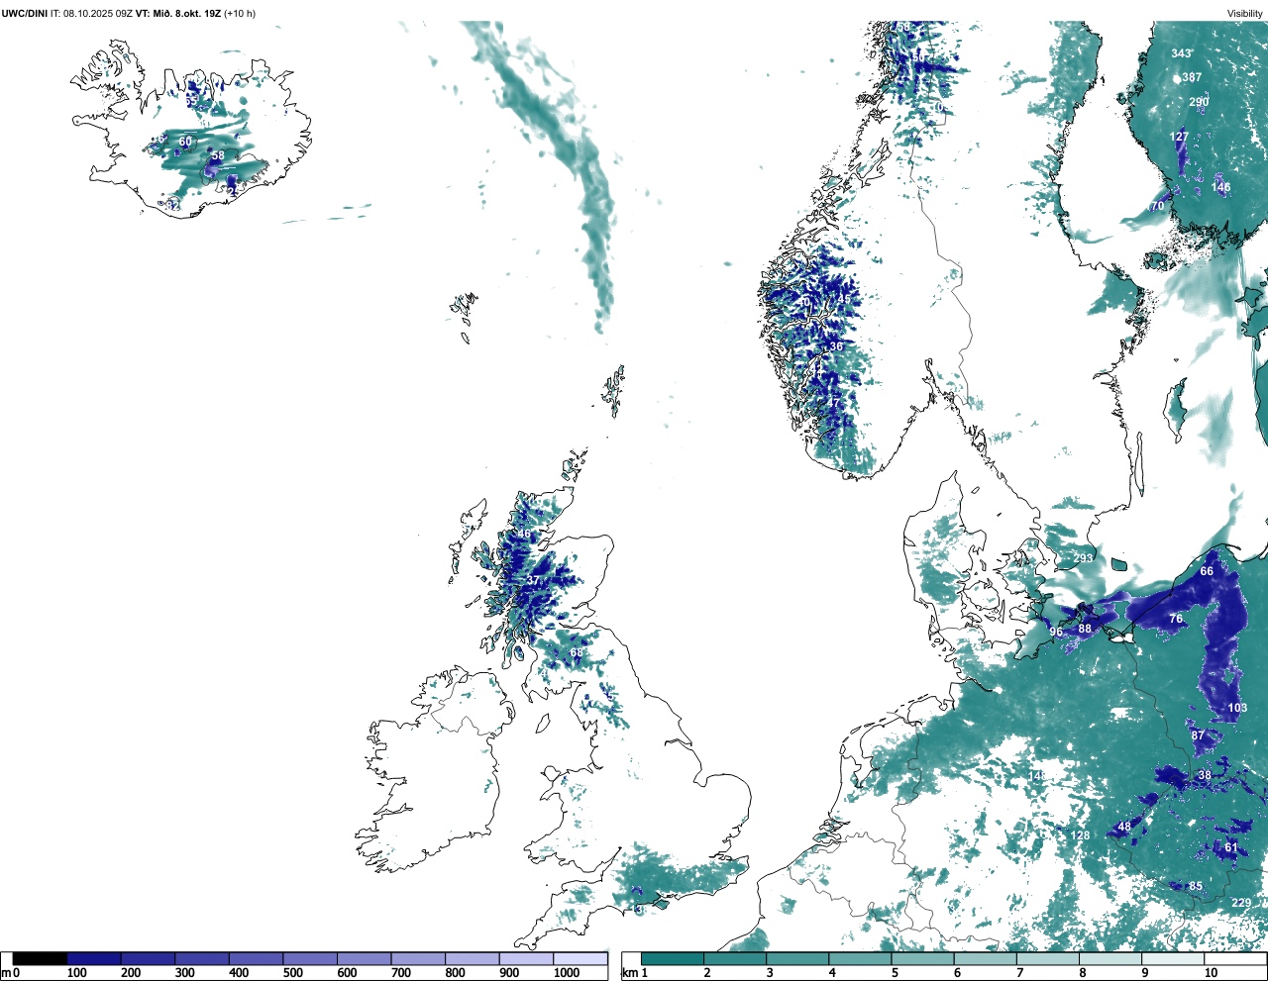Click the '1000' tick label in the metre legend
Viewport: 1268px width, 981px height.
pos(567,973)
